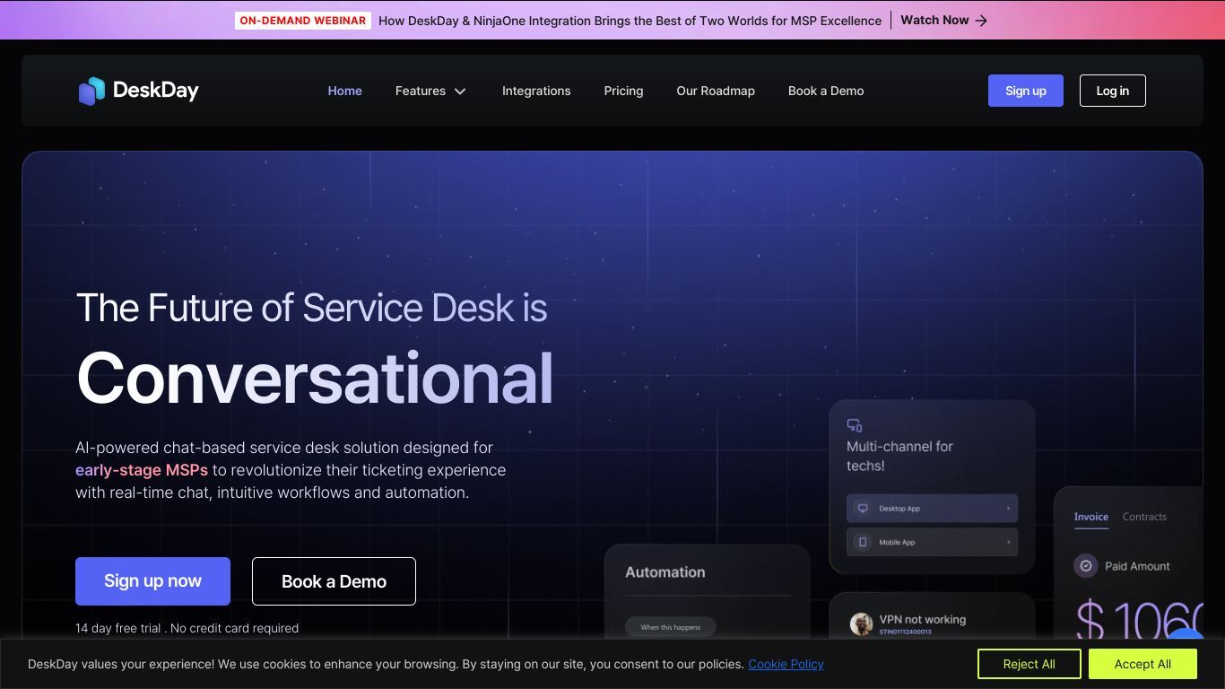Click the ON-DEMAND WEBINAR badge
This screenshot has width=1225, height=689.
303,20
